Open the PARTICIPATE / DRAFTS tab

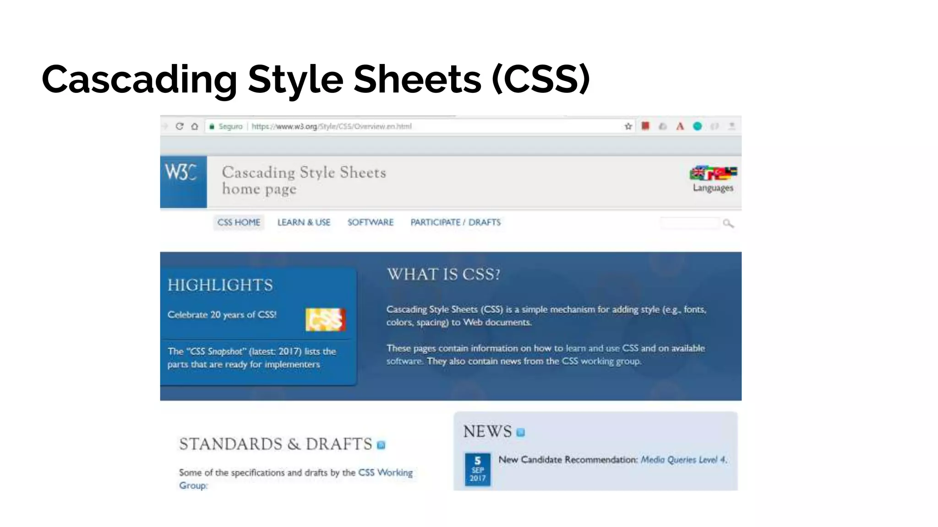(456, 222)
